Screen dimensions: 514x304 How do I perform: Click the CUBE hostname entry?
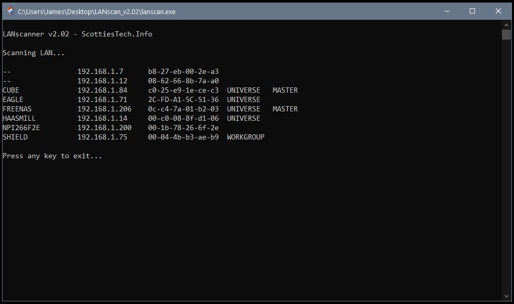click(11, 90)
